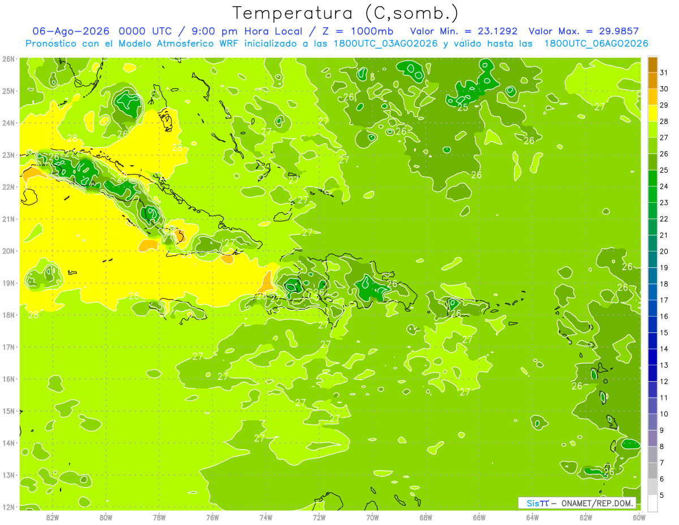The height and width of the screenshot is (525, 679).
Task: Click the legend value '31'
Action: click(x=664, y=72)
